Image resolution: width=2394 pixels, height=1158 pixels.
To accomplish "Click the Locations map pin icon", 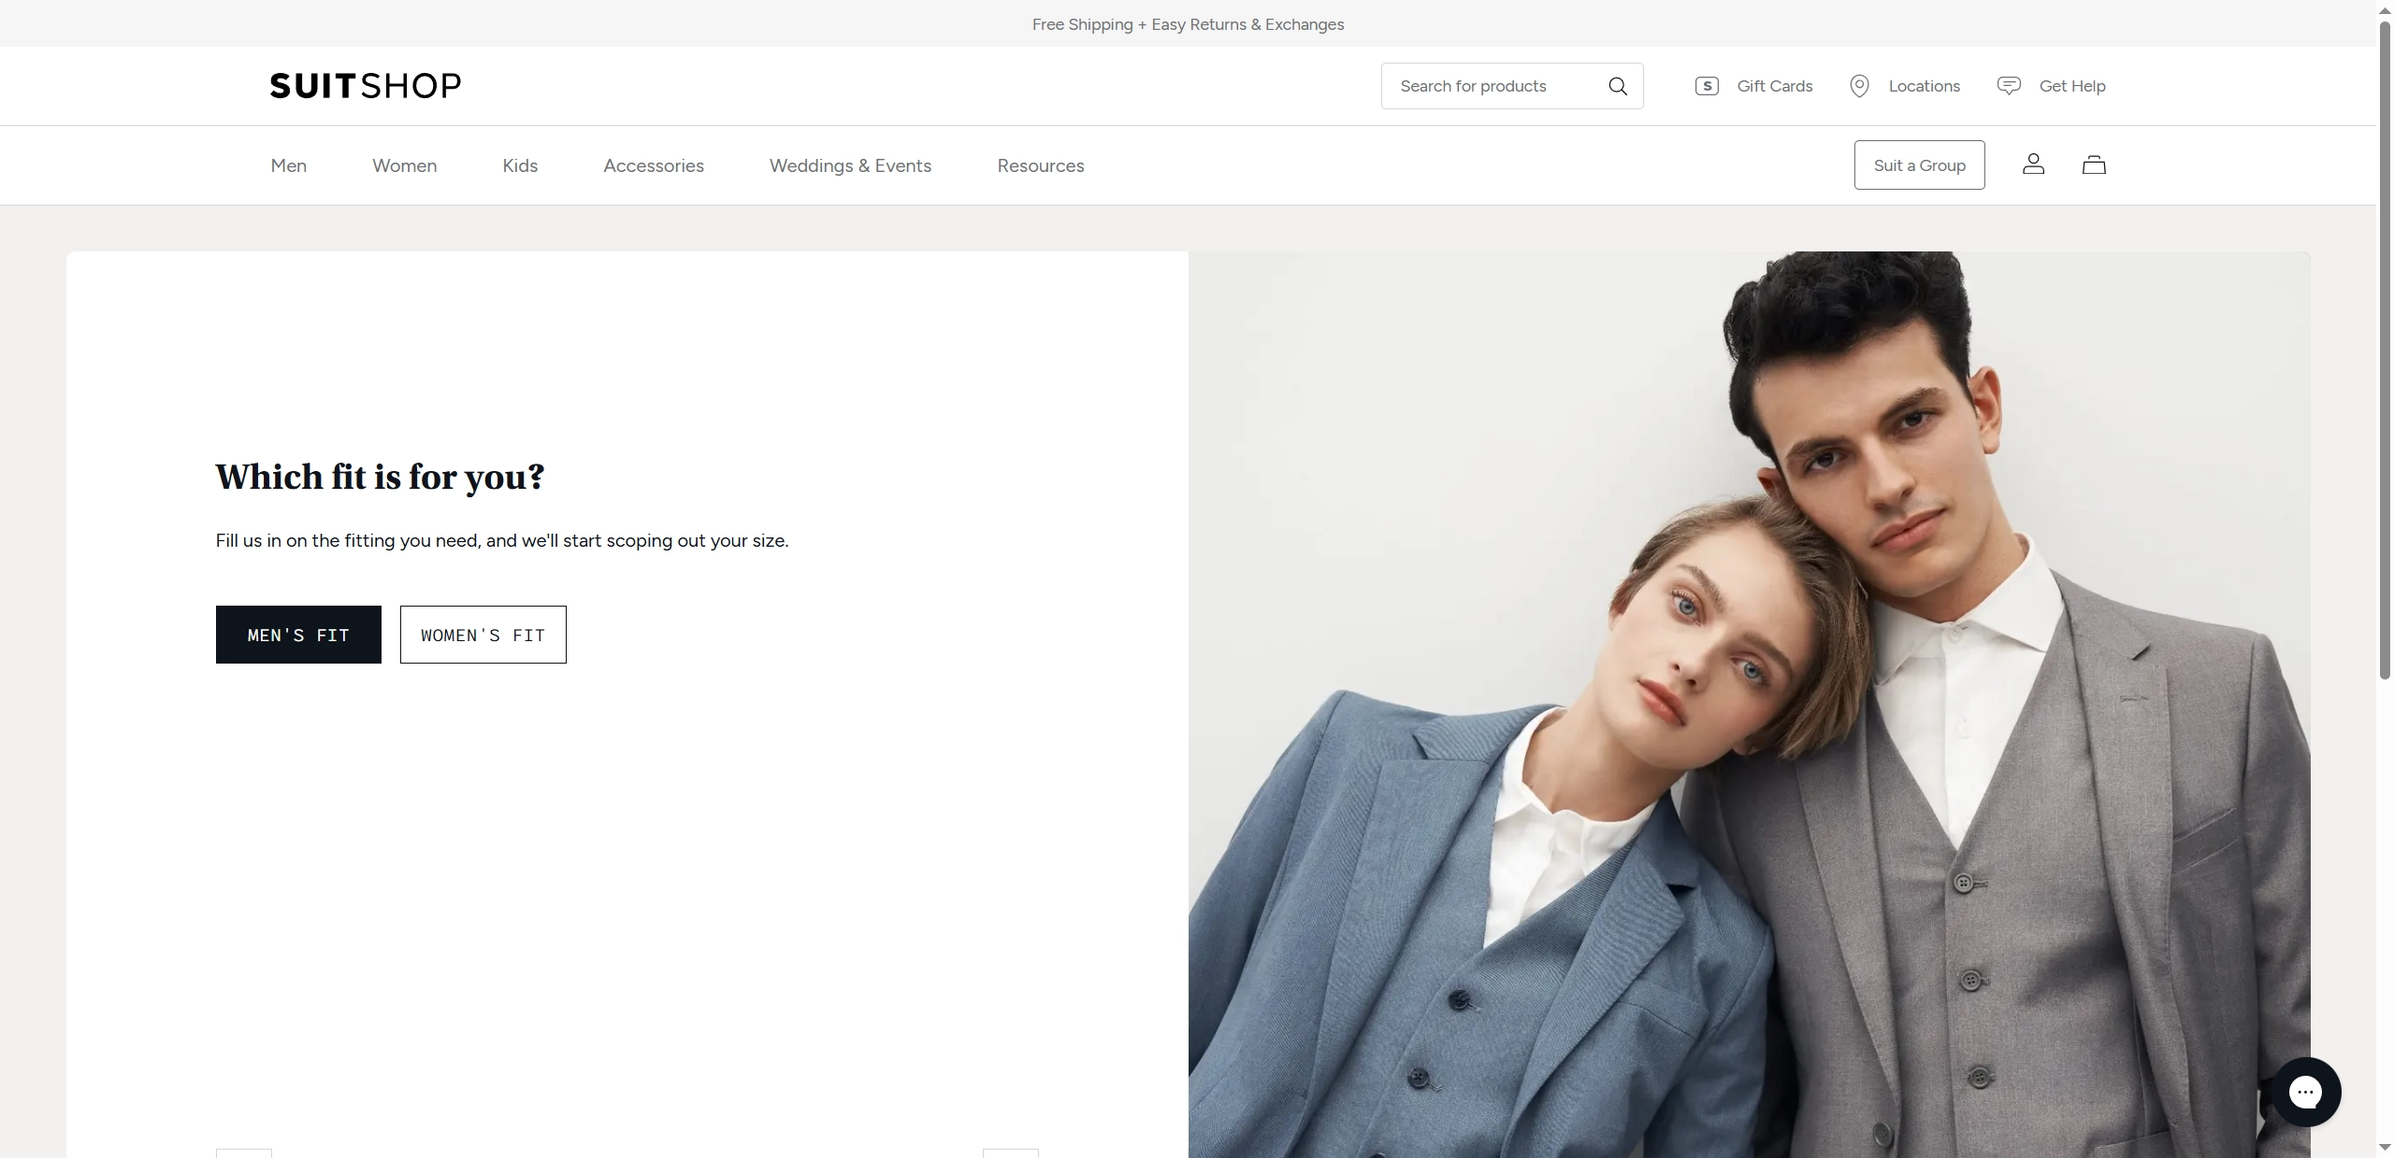I will 1859,85.
